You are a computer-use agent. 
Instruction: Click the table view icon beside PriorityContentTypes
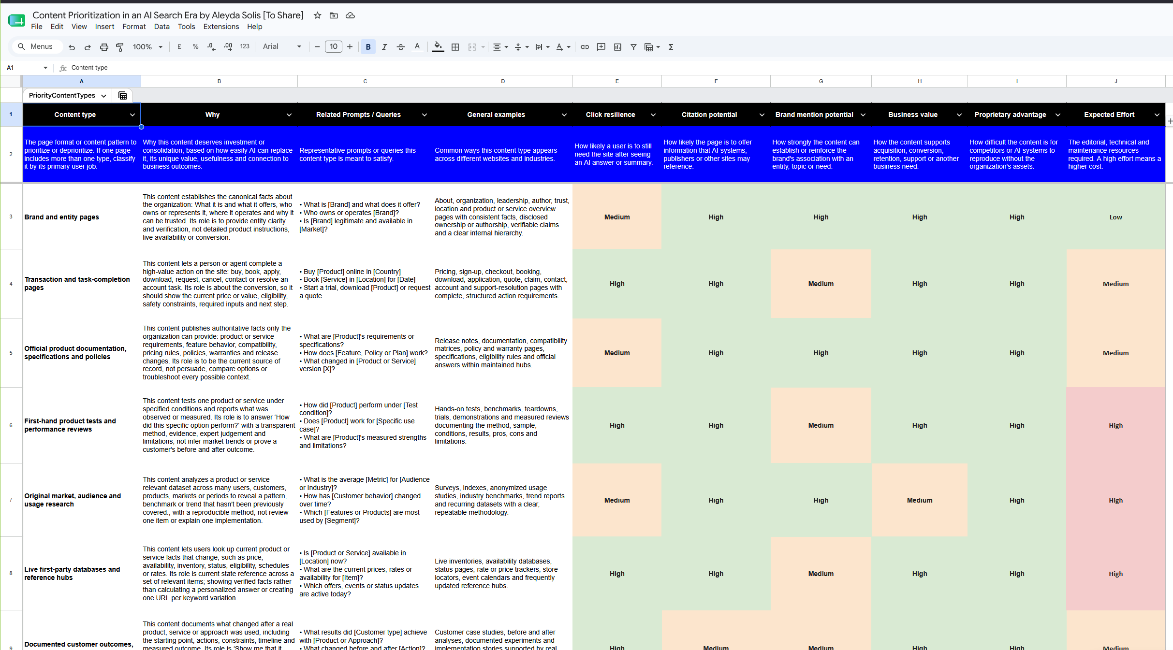pos(123,95)
